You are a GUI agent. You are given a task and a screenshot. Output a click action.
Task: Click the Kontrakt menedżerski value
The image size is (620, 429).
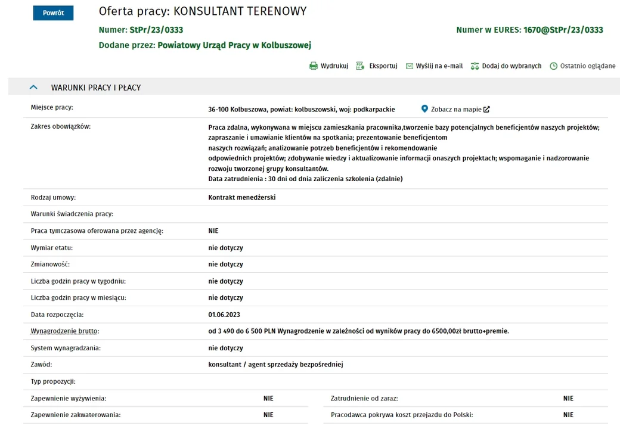click(241, 197)
